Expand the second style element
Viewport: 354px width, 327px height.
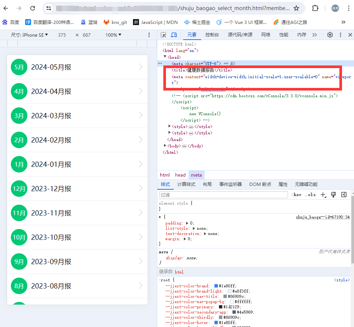point(170,132)
